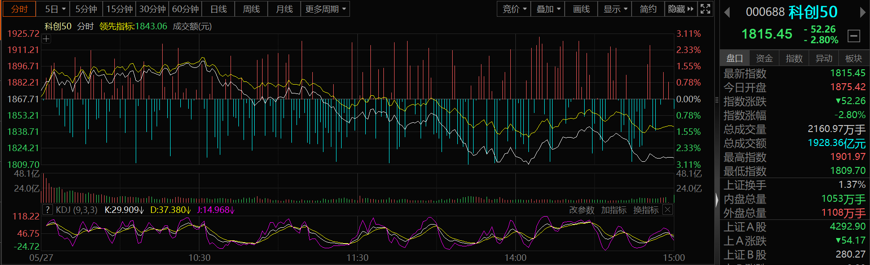Toggle fullscreen chart with the expand icon
The width and height of the screenshot is (870, 265).
coord(705,9)
